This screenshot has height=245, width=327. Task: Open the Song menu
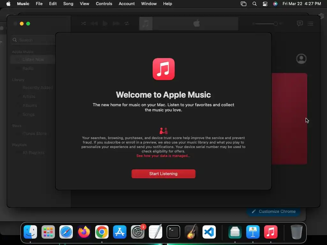[68, 4]
